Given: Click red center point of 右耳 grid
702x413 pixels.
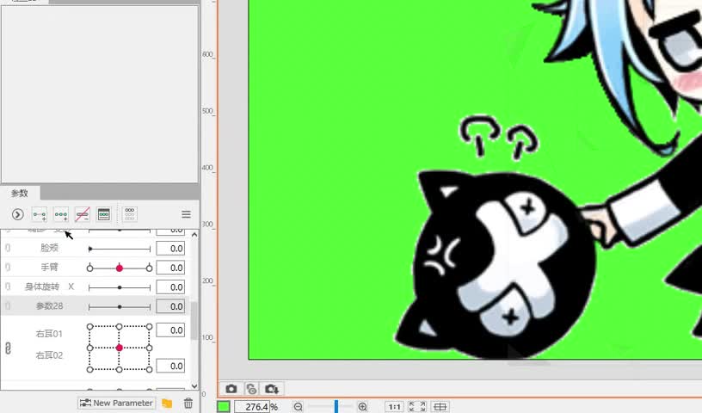Looking at the screenshot, I should pyautogui.click(x=119, y=348).
